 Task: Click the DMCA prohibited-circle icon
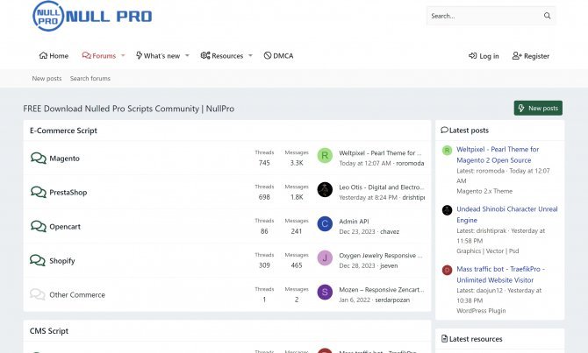point(268,55)
